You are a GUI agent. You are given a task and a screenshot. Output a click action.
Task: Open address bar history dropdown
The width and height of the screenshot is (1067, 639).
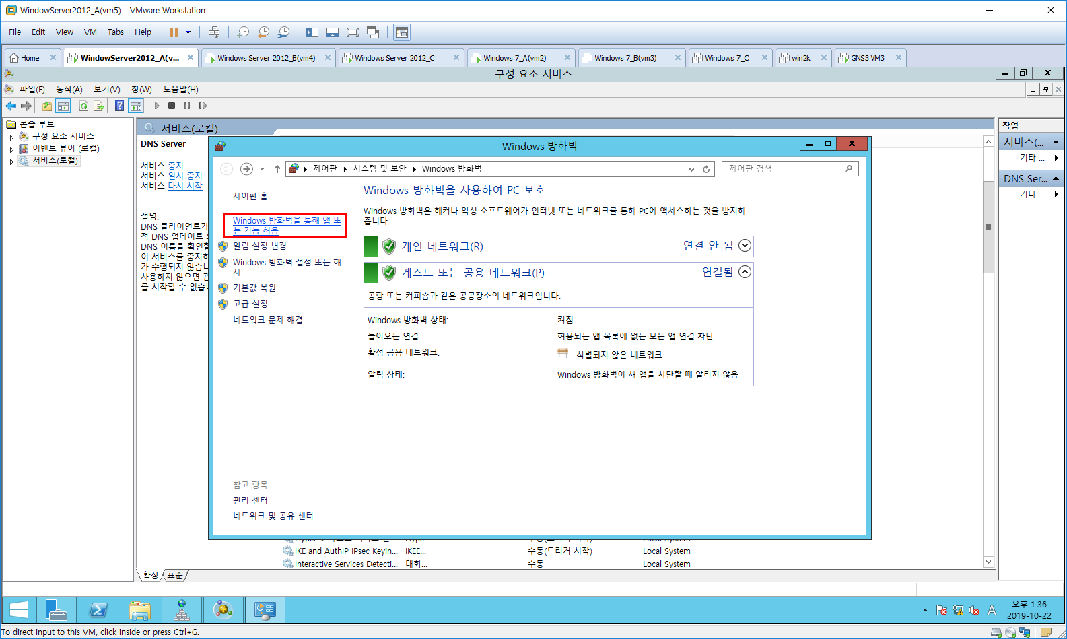click(x=691, y=169)
